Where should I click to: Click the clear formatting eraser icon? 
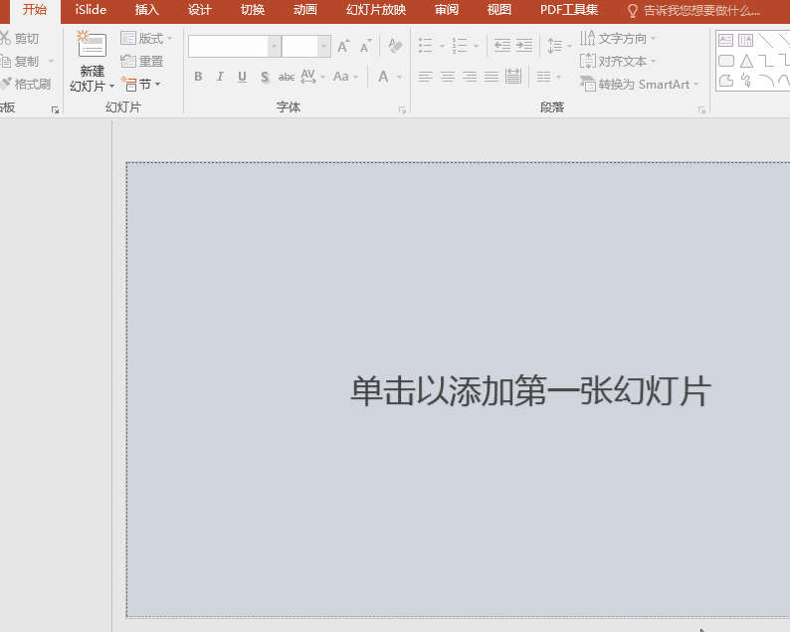395,47
